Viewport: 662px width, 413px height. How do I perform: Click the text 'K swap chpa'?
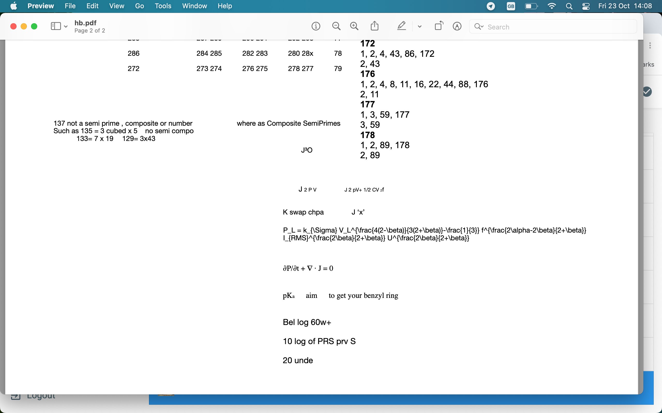[303, 212]
